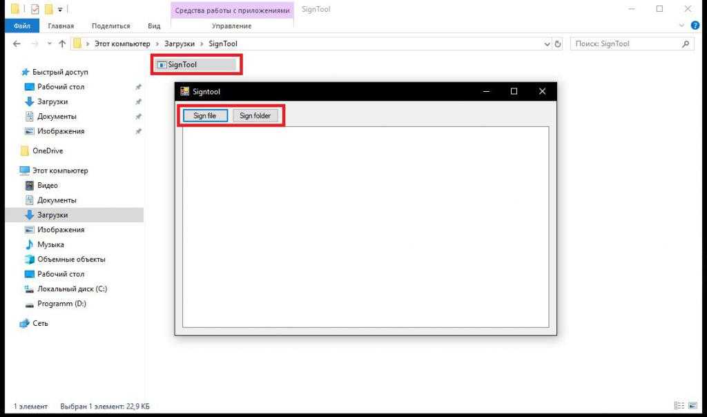Click the Sign file button
The image size is (707, 417).
coord(204,116)
